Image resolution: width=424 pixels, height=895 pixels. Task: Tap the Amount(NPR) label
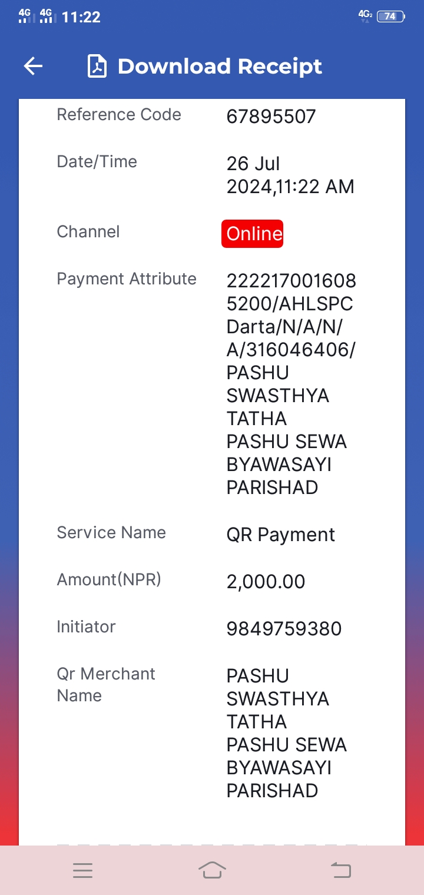(109, 579)
